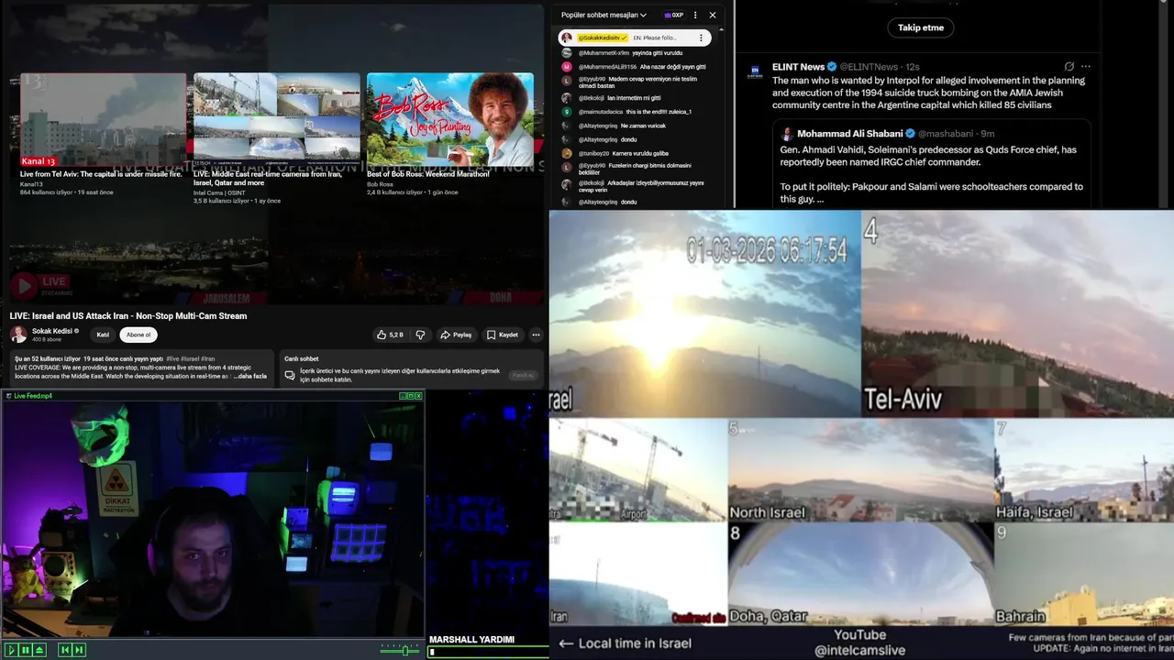Click the Tel-Aviv camera feed number 4
This screenshot has height=660, width=1174.
tap(1017, 313)
